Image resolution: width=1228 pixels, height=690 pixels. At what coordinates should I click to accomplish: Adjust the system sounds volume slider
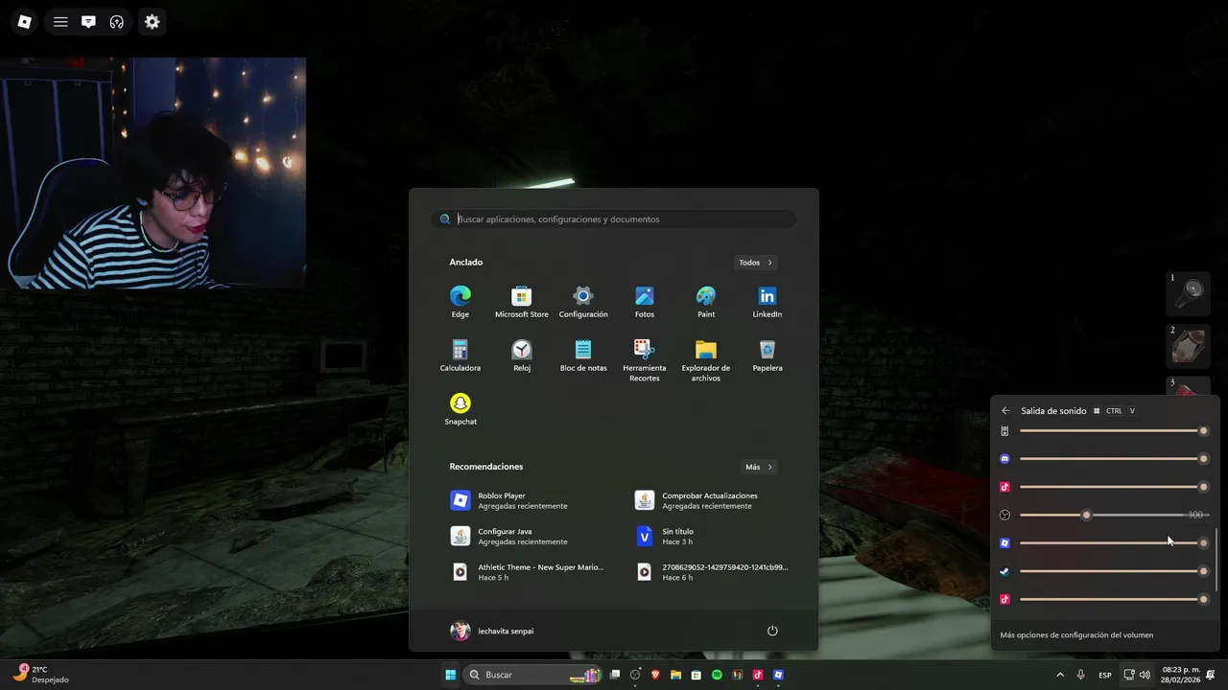(x=1113, y=431)
